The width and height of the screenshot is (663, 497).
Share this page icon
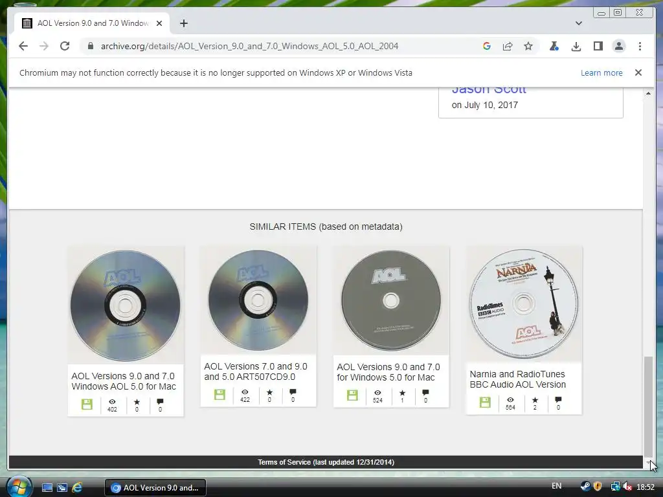508,46
